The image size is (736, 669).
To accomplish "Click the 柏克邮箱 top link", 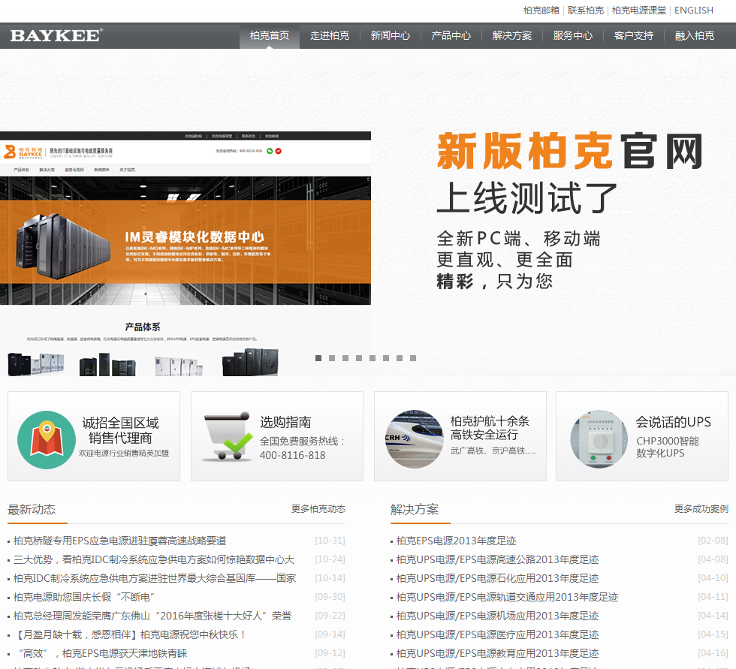I will click(x=541, y=11).
